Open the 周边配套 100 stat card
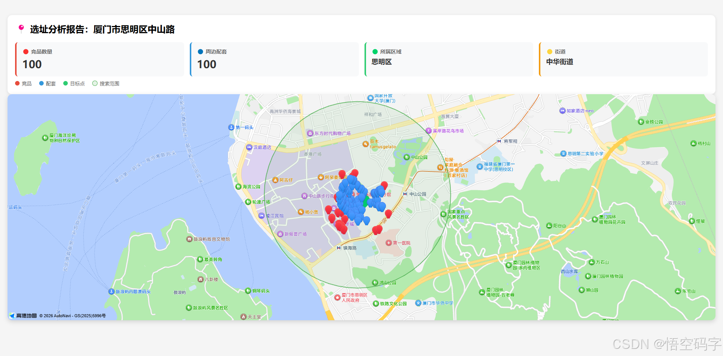The height and width of the screenshot is (356, 723). pos(274,59)
